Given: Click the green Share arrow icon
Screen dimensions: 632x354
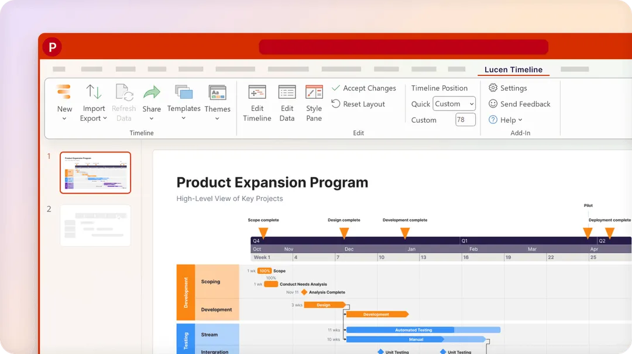Looking at the screenshot, I should click(x=152, y=92).
